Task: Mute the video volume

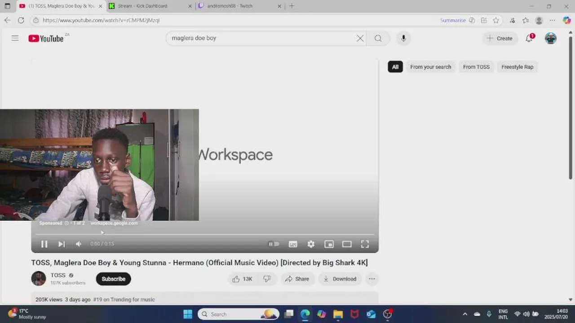Action: pos(79,244)
